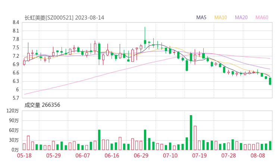Viewport: 276px width, 164px height.
Task: Click the MA10 legend label
Action: (x=220, y=18)
